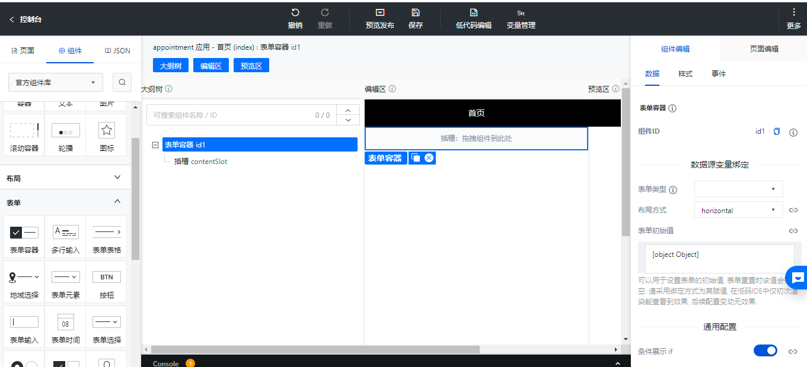This screenshot has width=807, height=367.
Task: Bind variable for 表单初始值 link icon
Action: 793,231
